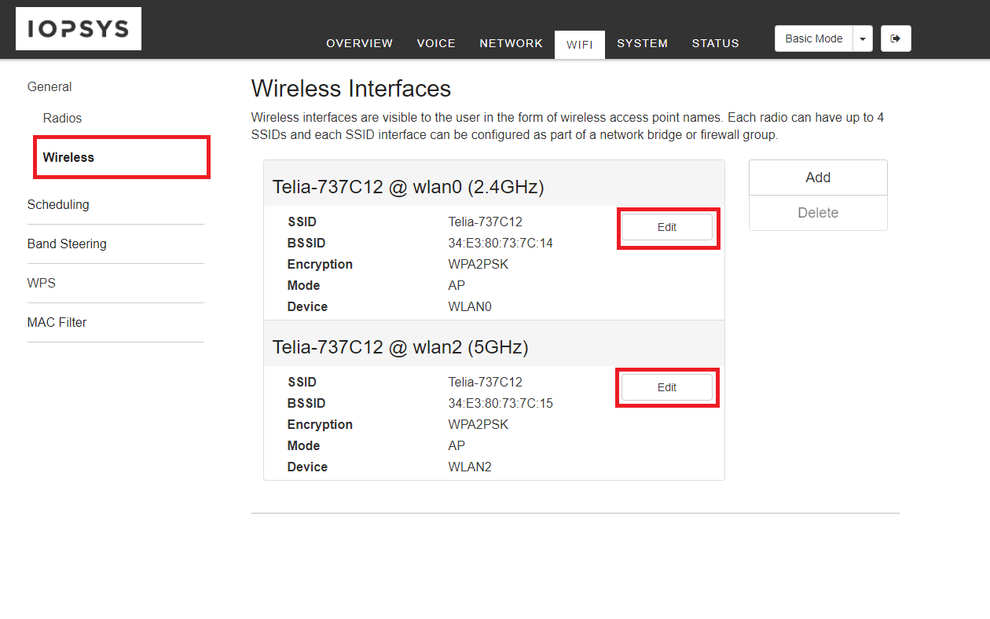This screenshot has height=619, width=990.
Task: Click the AP mode value under wlan2
Action: 456,445
